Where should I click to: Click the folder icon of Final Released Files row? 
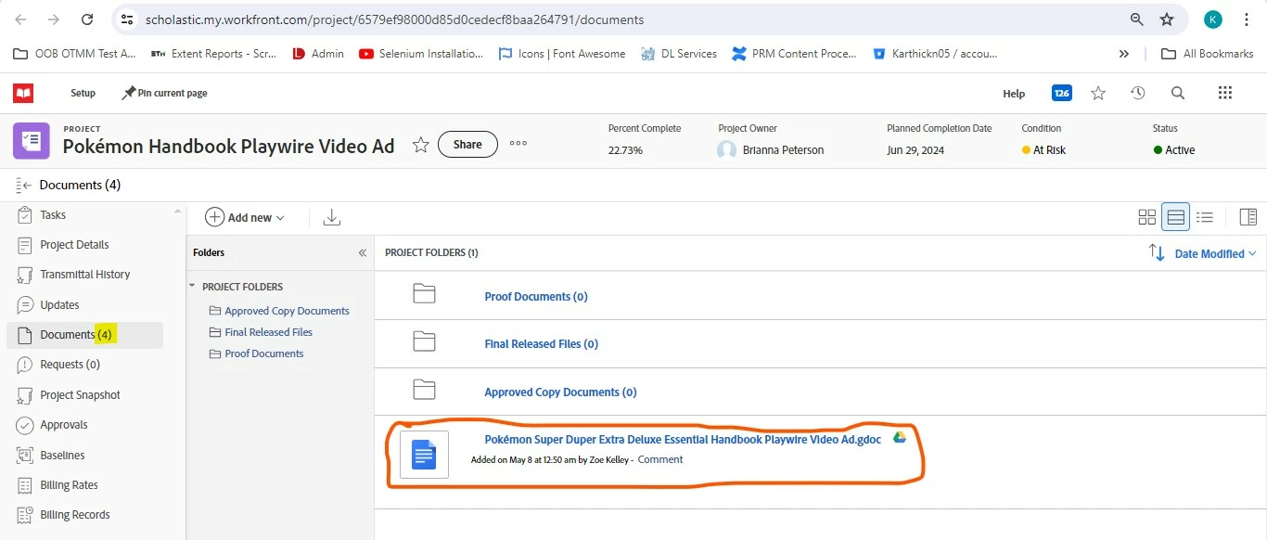point(424,341)
